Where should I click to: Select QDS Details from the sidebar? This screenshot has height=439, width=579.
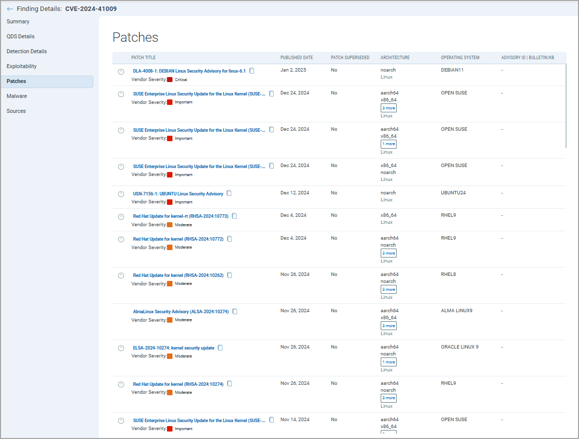[x=20, y=36]
